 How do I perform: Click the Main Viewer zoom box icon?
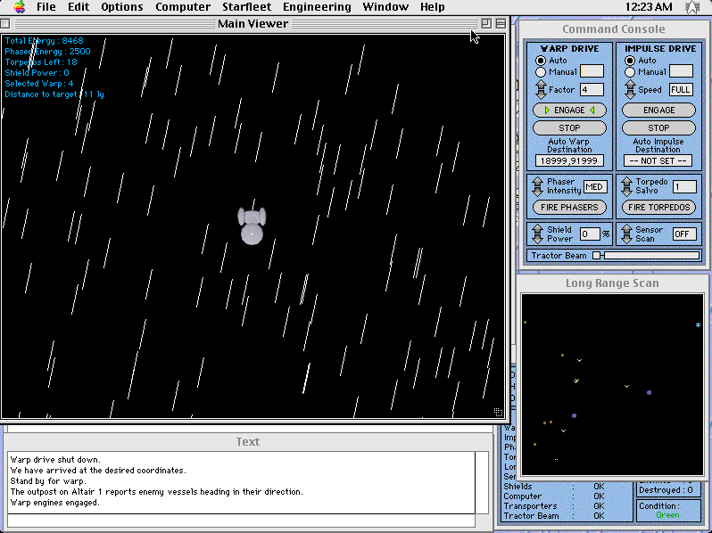pos(486,23)
